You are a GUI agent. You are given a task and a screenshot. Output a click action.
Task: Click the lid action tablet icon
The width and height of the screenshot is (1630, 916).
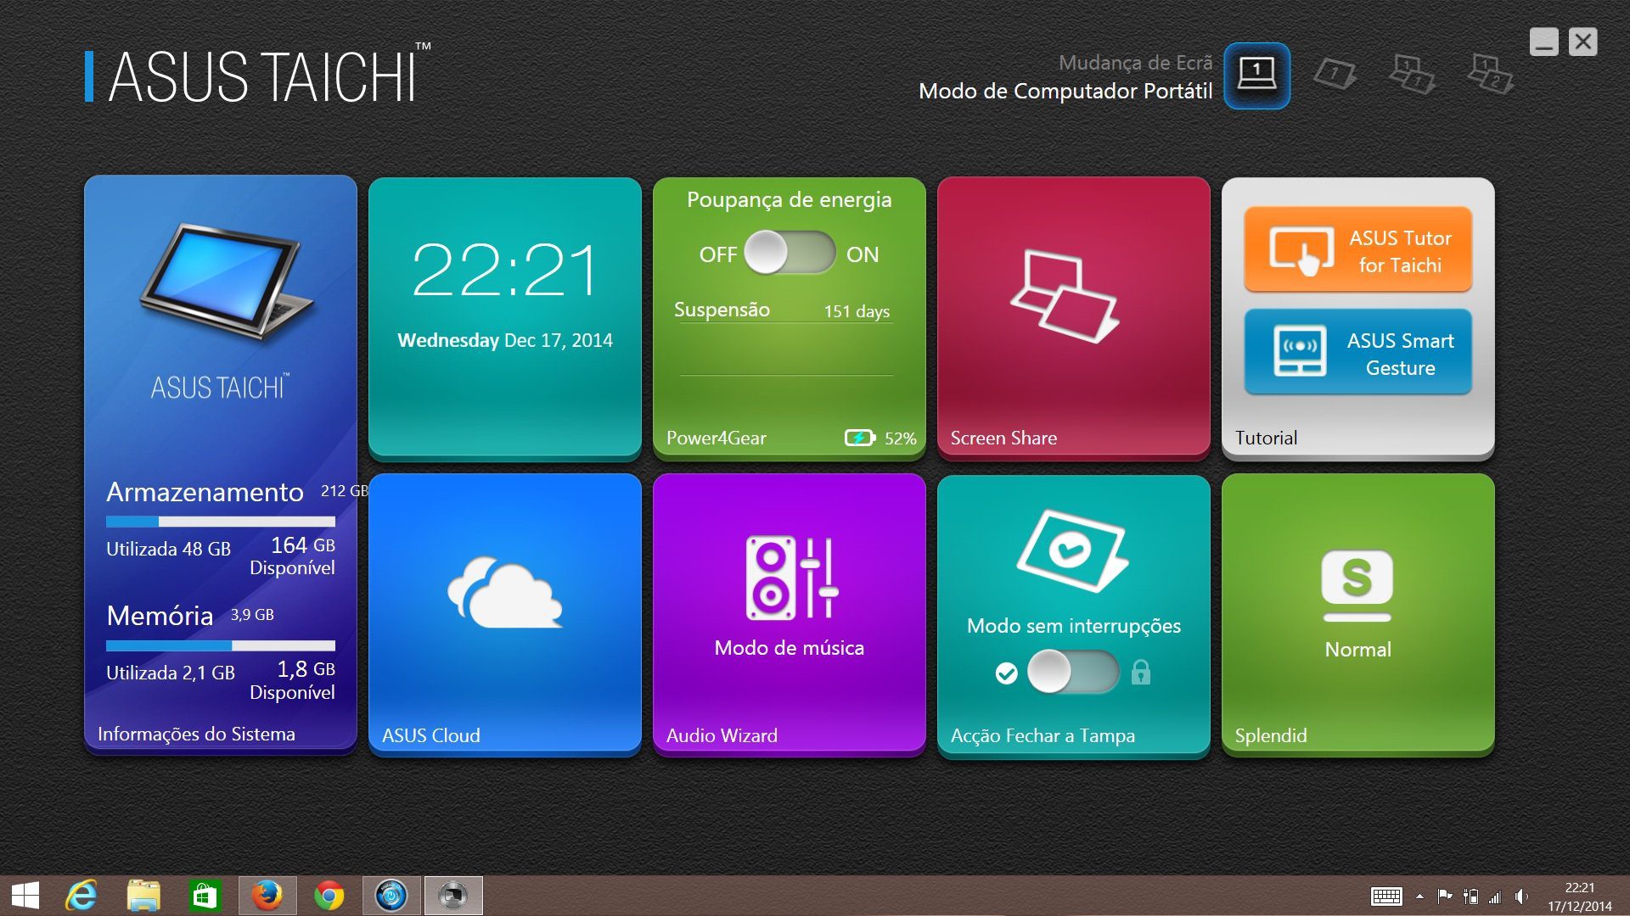[1073, 551]
